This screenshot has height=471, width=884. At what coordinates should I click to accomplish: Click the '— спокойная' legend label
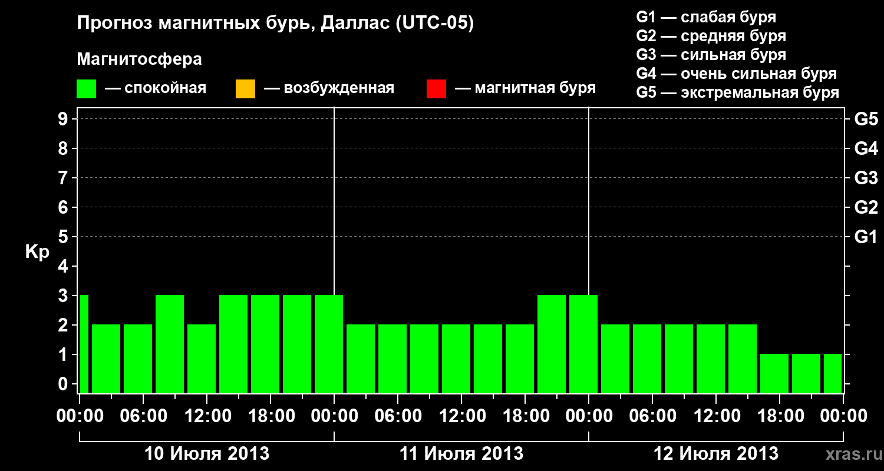[156, 88]
